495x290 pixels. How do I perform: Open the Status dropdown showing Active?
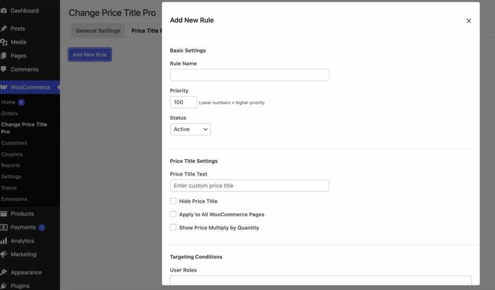pyautogui.click(x=190, y=129)
